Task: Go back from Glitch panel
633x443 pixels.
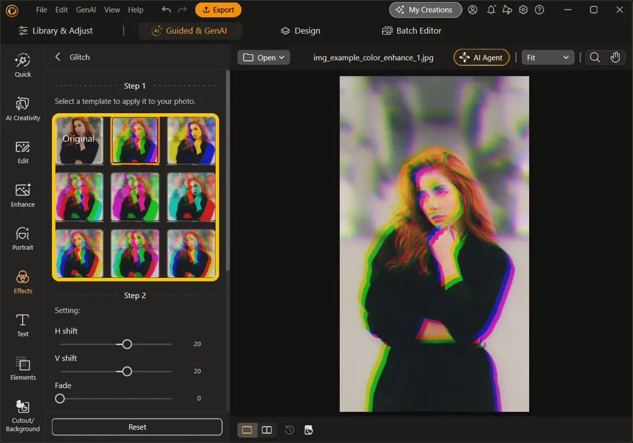Action: 58,57
